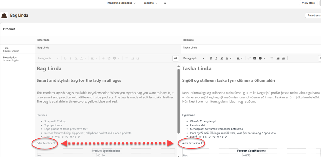Click the View store button

308,3
